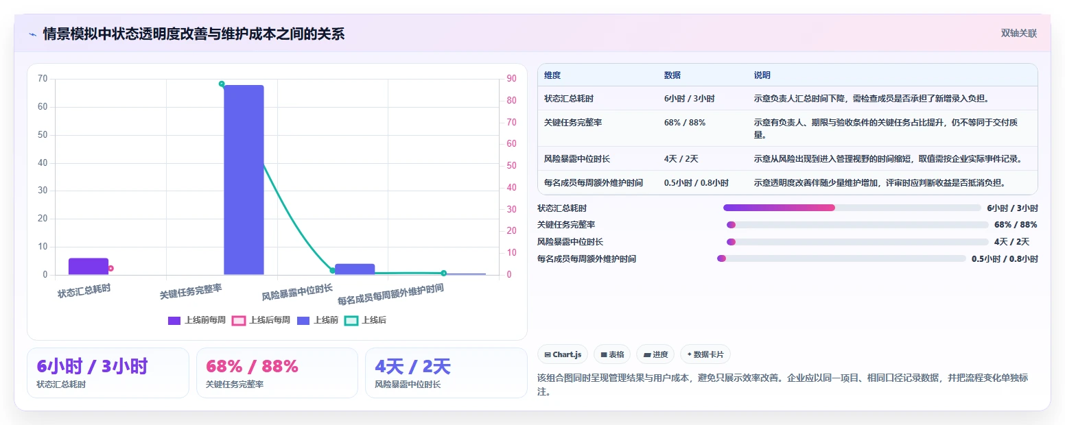Click the purple 上线前每周 legend swatch

click(174, 320)
